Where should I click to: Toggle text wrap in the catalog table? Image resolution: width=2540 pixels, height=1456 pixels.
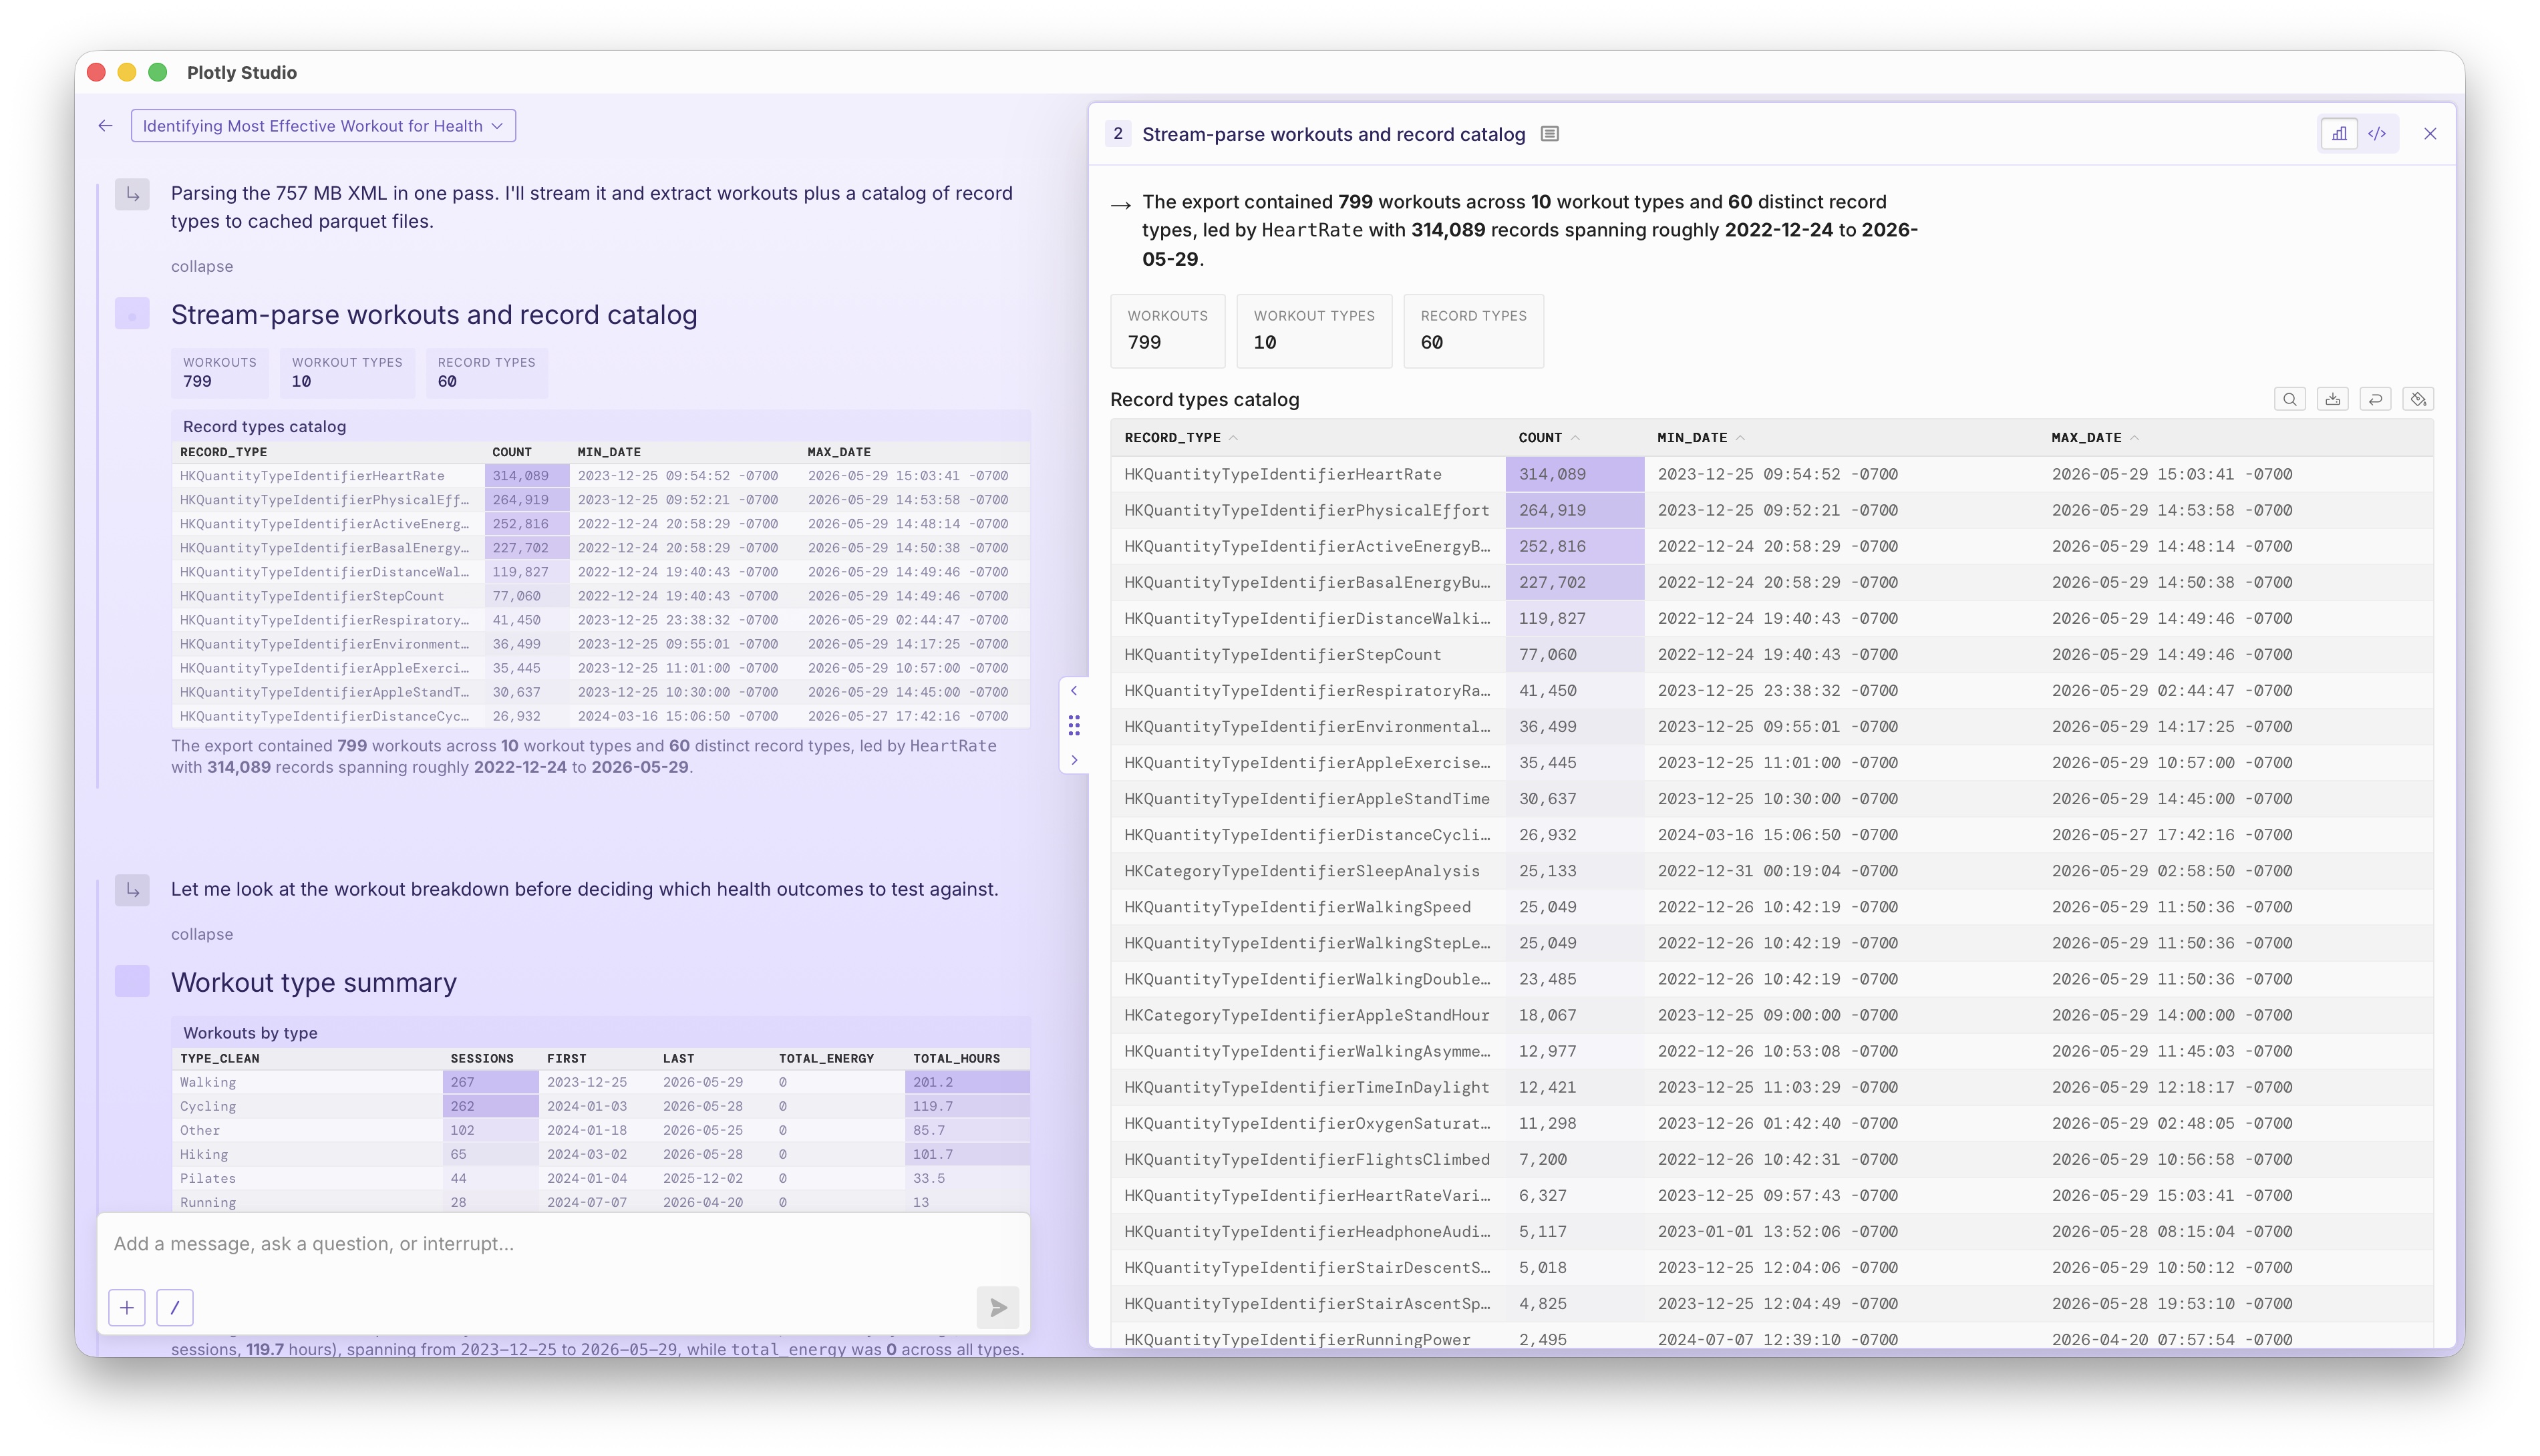click(x=2375, y=400)
